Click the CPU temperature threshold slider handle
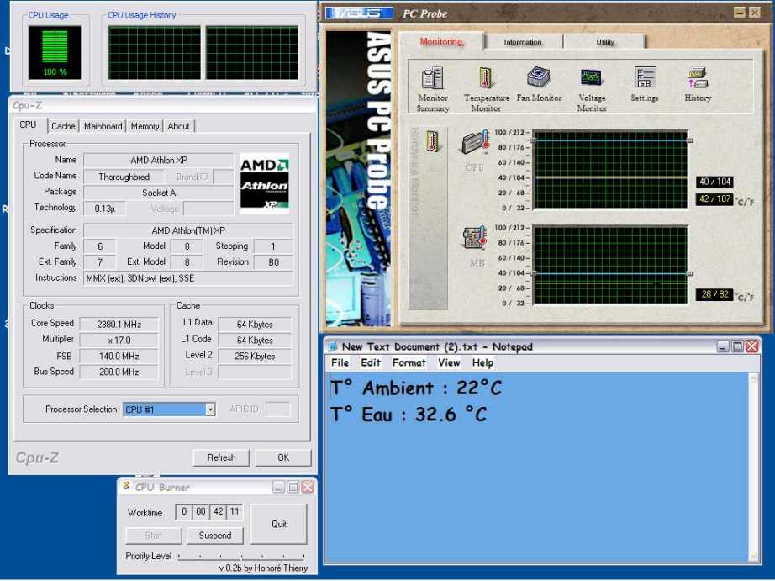 click(690, 141)
